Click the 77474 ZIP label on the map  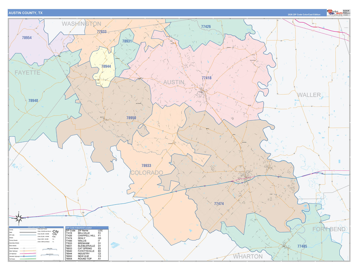click(x=219, y=204)
